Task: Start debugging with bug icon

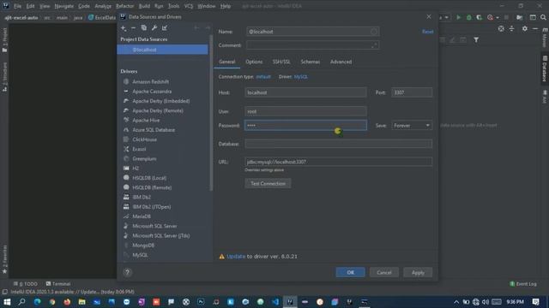Action: (x=469, y=17)
